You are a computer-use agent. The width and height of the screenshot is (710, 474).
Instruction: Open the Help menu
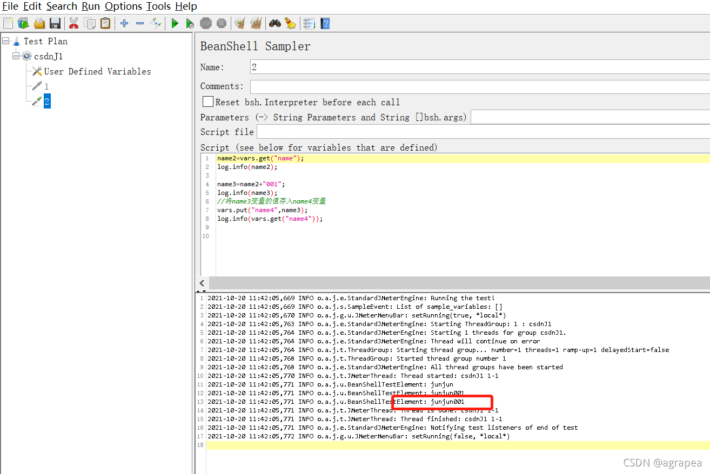(186, 6)
